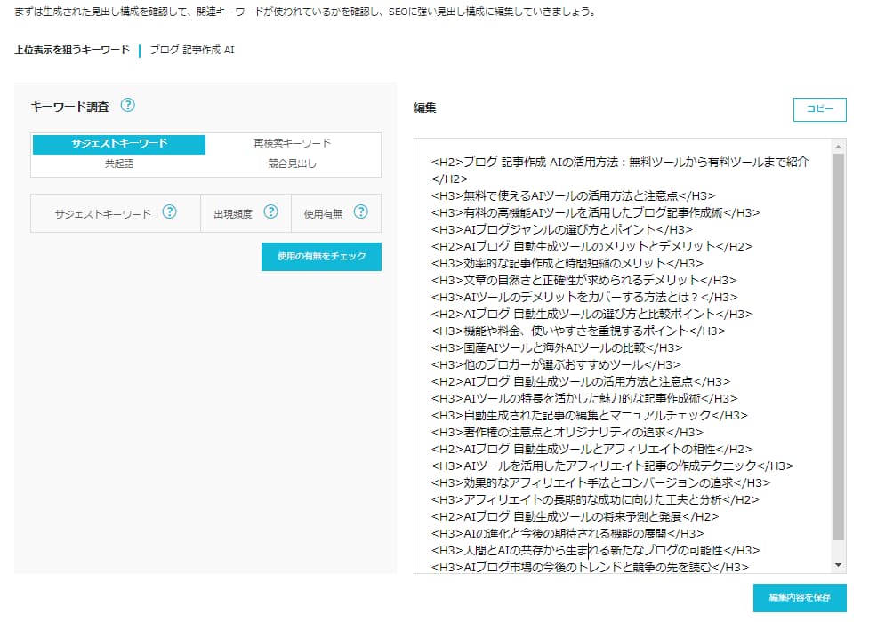Click the H2 line 自動生成ツールの活用方法と注意点
The width and height of the screenshot is (869, 622).
pyautogui.click(x=581, y=381)
